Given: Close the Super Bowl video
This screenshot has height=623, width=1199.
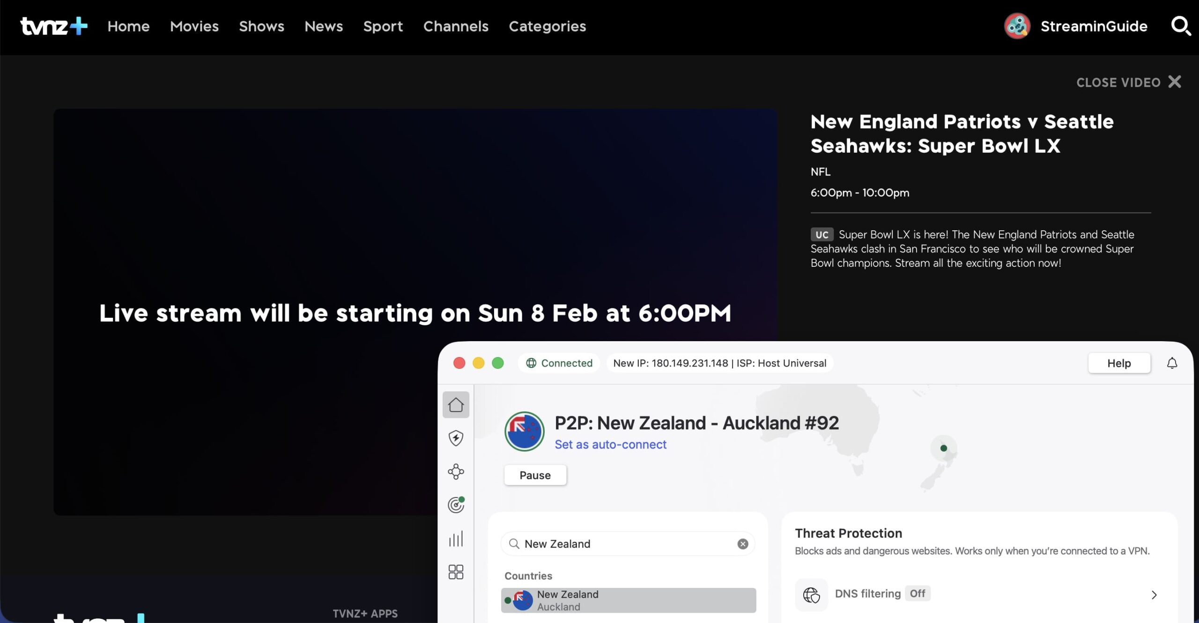Looking at the screenshot, I should pos(1129,82).
